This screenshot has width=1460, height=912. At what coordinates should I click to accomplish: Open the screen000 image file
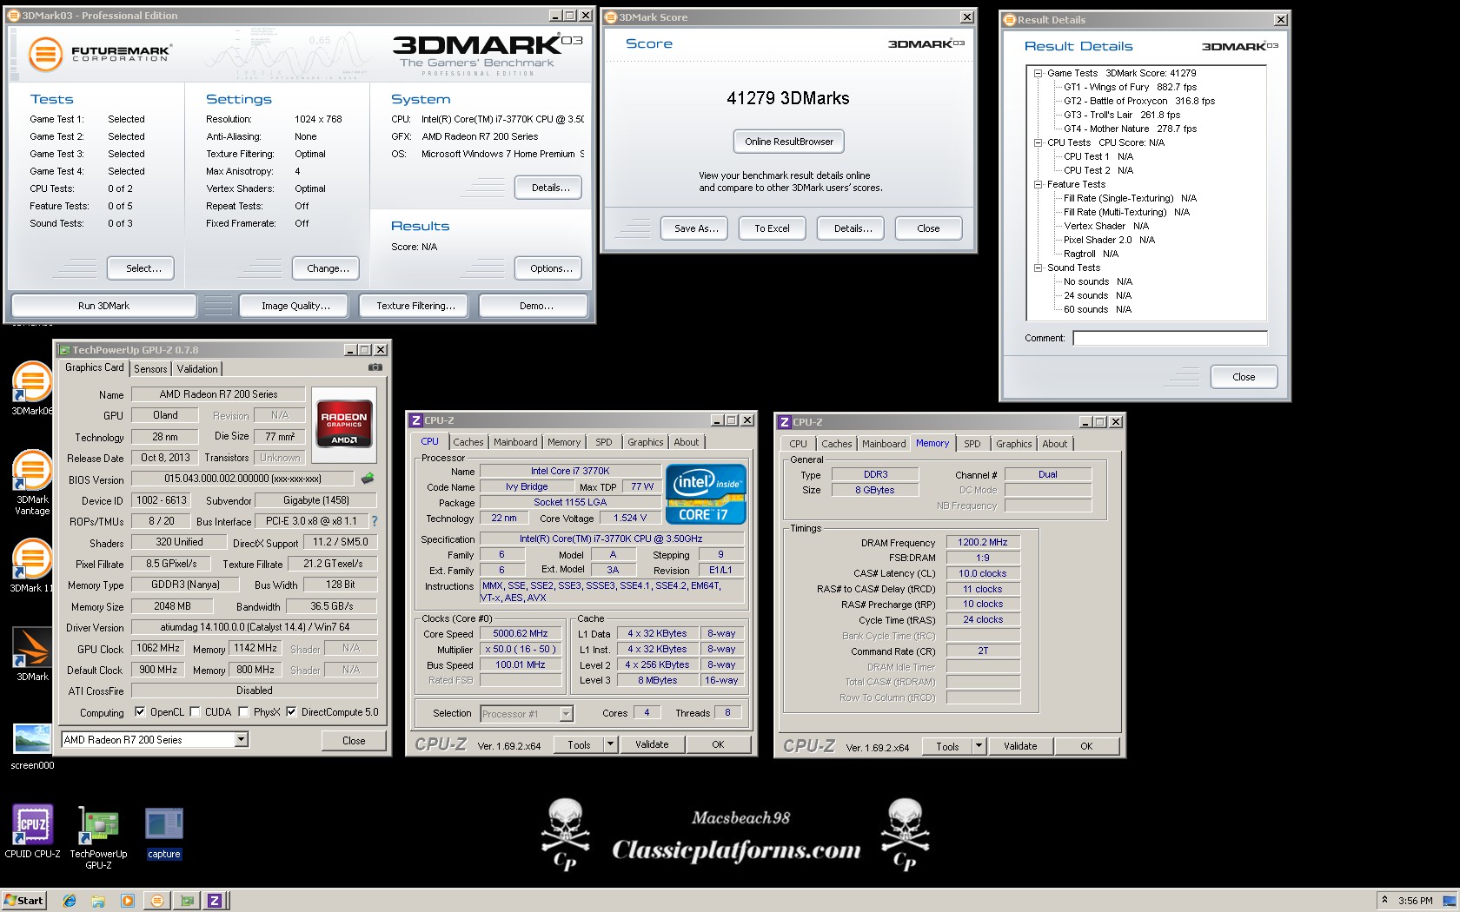[x=32, y=746]
